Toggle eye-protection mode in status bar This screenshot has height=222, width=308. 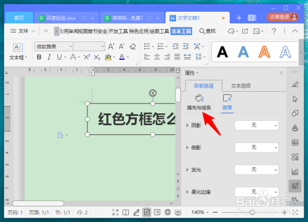(178, 212)
